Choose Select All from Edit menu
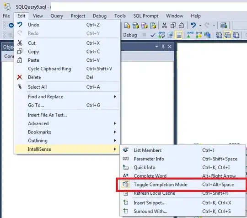 click(67, 87)
